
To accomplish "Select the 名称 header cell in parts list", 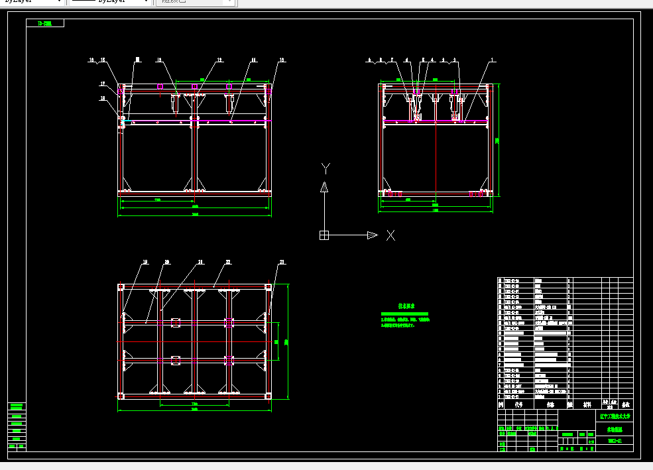I will click(550, 404).
